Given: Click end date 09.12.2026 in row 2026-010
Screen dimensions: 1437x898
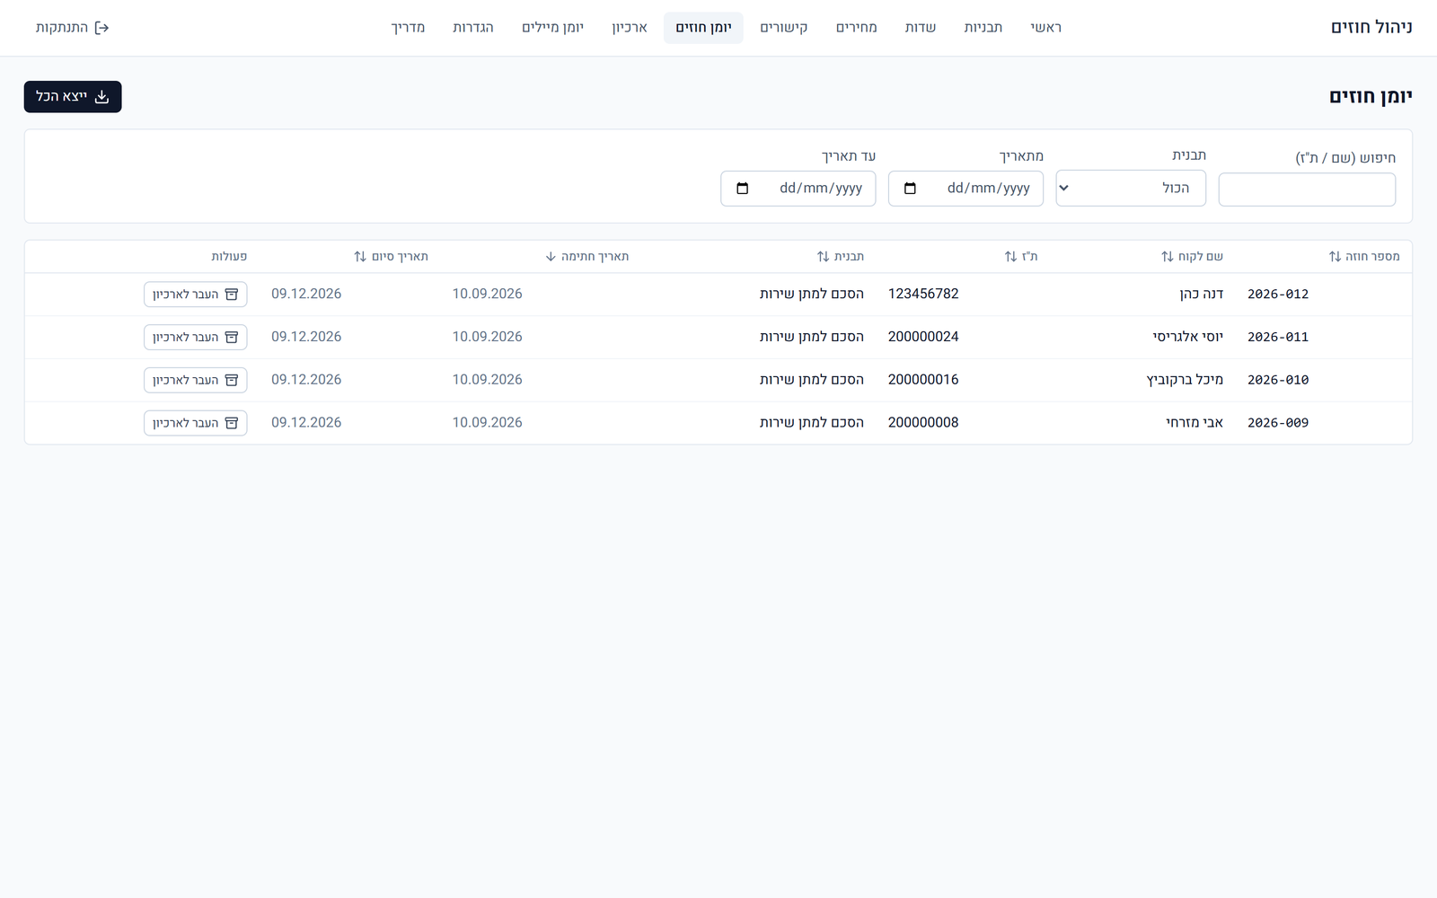Looking at the screenshot, I should pyautogui.click(x=306, y=381).
